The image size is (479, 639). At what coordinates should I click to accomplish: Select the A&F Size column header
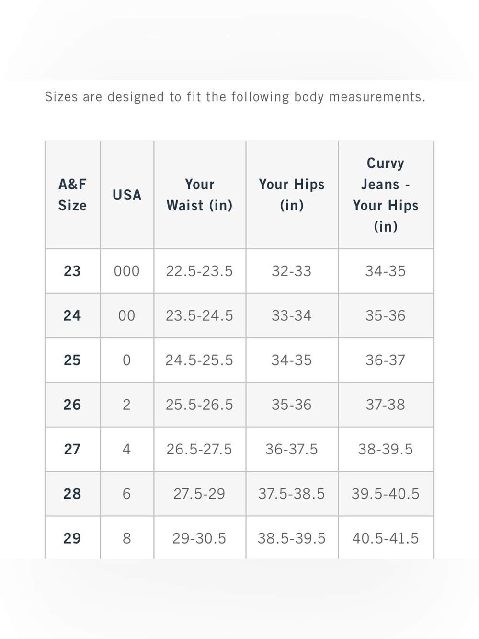[x=72, y=195]
